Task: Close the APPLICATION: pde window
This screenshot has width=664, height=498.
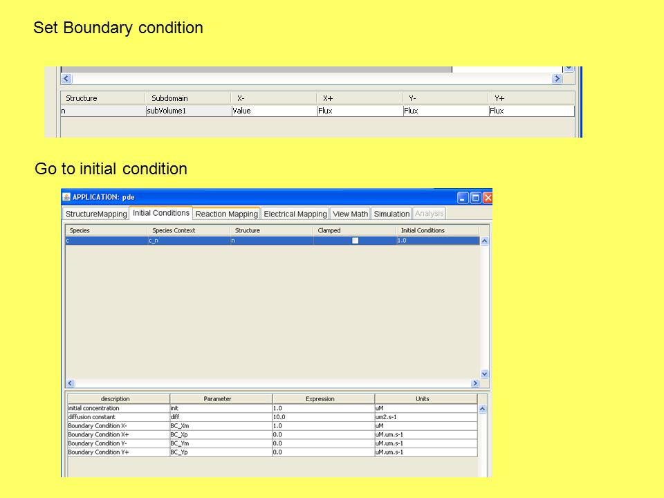Action: [x=488, y=198]
